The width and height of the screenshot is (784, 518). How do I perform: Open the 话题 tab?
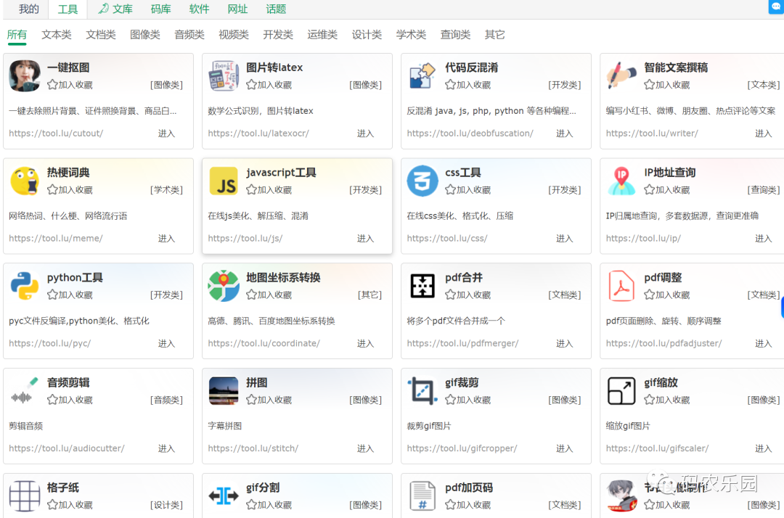pyautogui.click(x=276, y=9)
